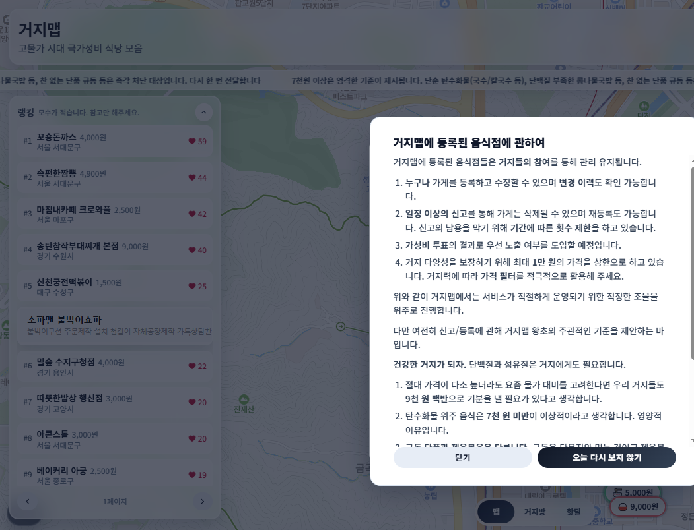Switch to the 맵 tab
The height and width of the screenshot is (530, 694).
[x=496, y=512]
